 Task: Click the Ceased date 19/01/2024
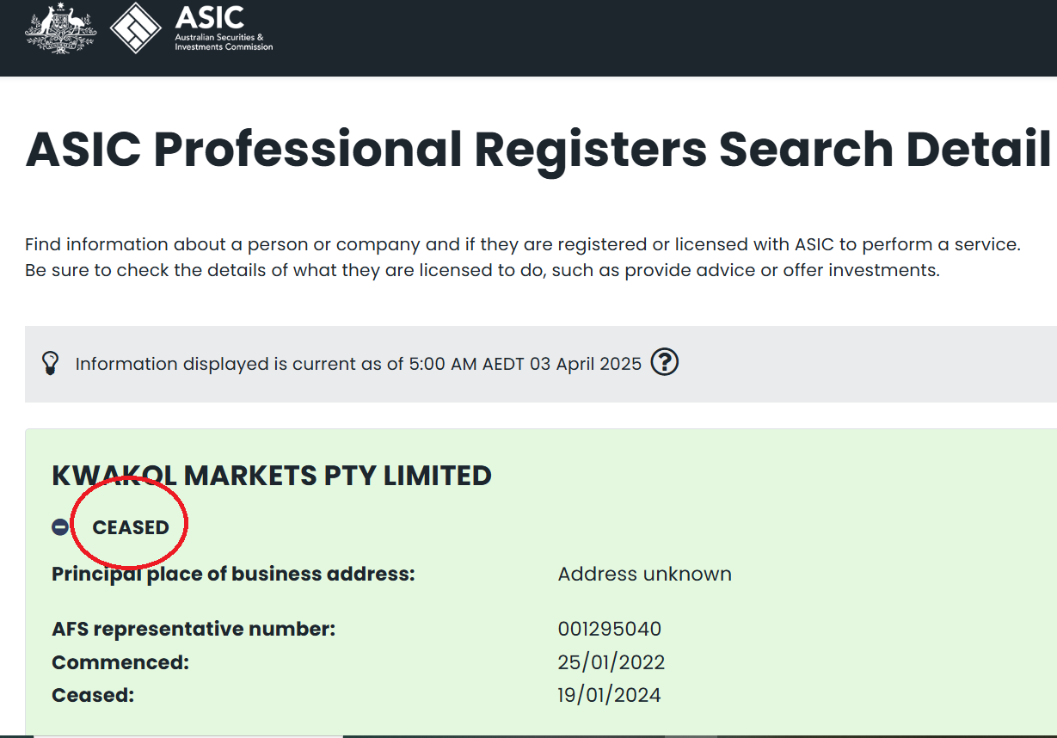pos(609,695)
